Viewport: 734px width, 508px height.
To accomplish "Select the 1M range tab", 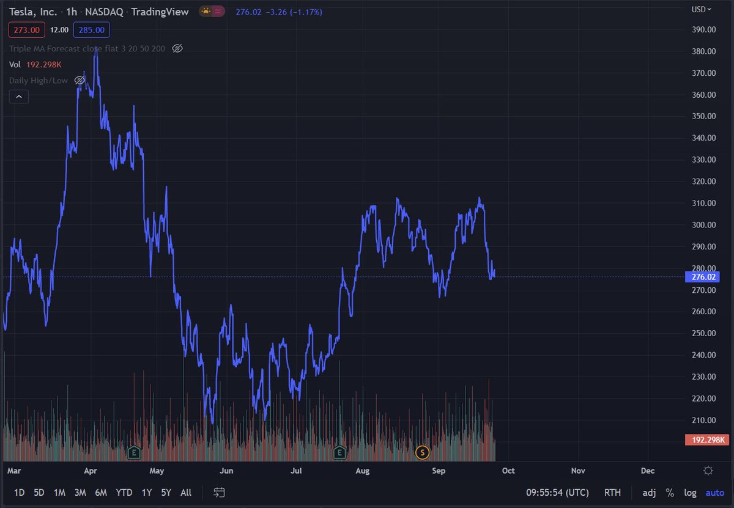I will coord(59,493).
